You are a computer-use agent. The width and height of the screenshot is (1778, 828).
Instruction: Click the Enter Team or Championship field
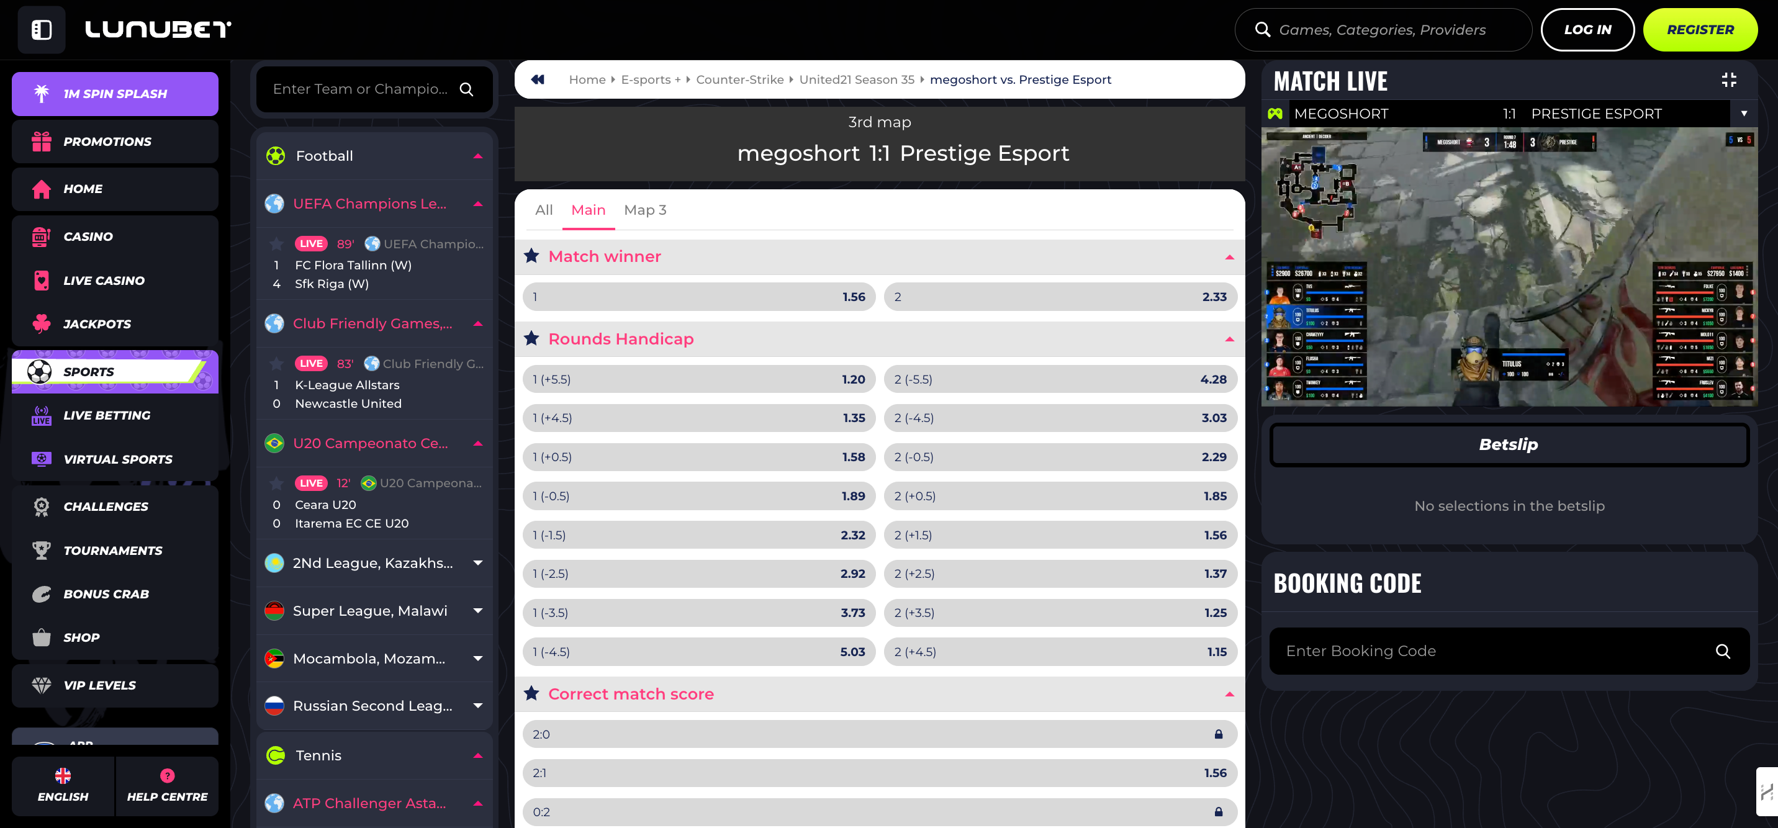tap(373, 89)
